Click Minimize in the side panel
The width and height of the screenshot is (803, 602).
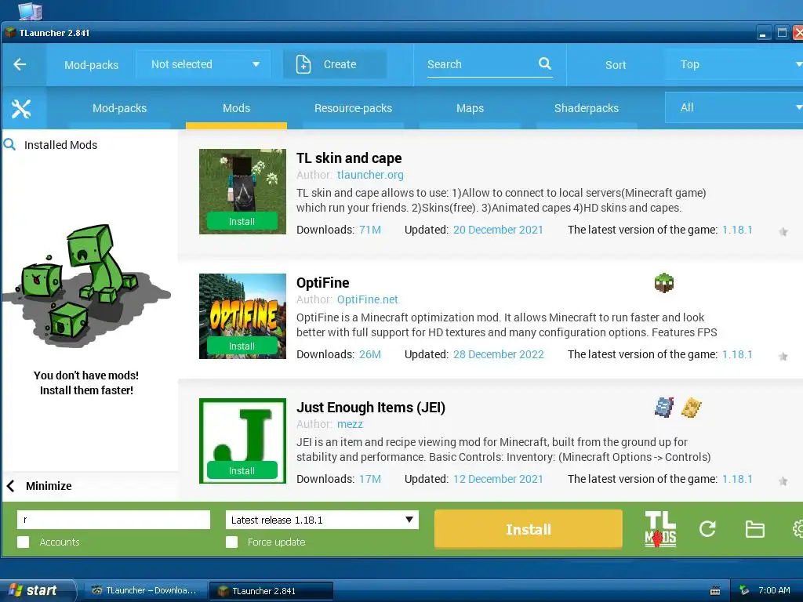pos(49,486)
